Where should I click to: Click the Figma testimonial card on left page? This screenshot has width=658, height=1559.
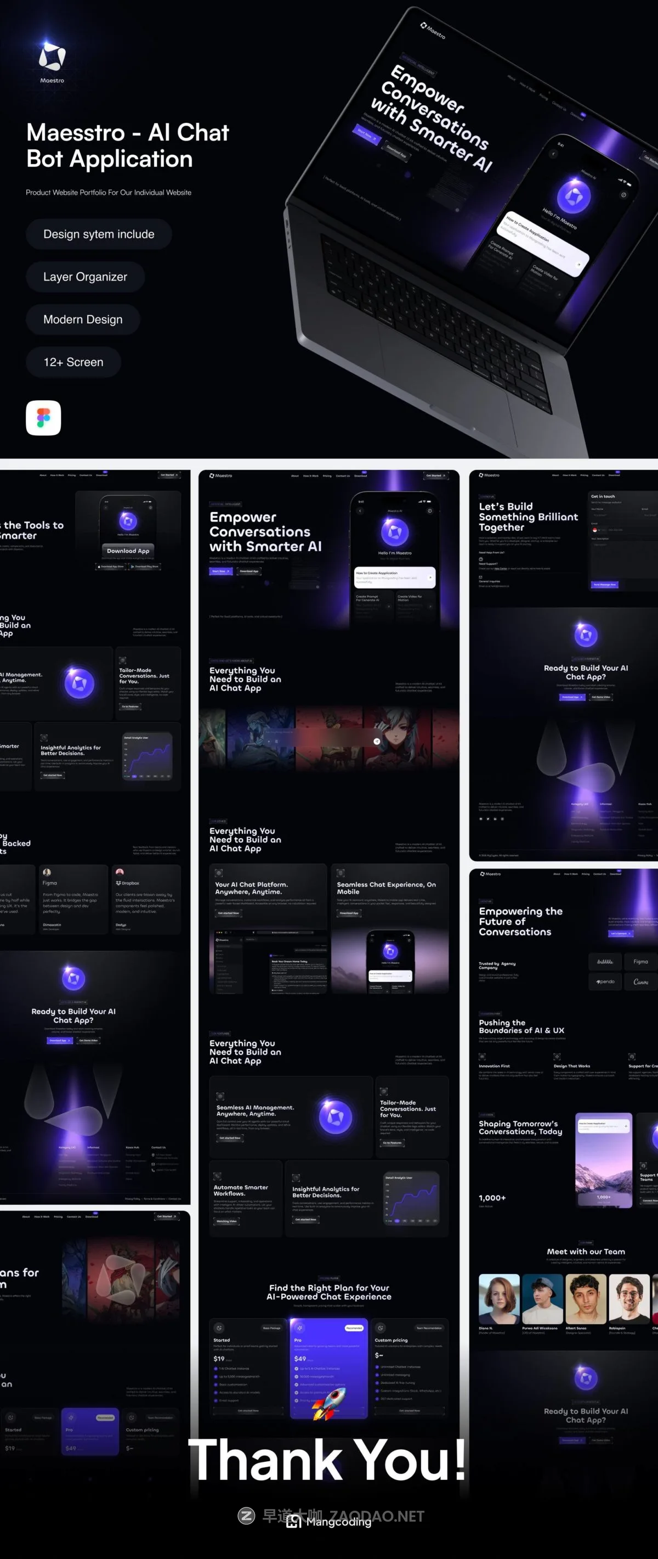(73, 899)
